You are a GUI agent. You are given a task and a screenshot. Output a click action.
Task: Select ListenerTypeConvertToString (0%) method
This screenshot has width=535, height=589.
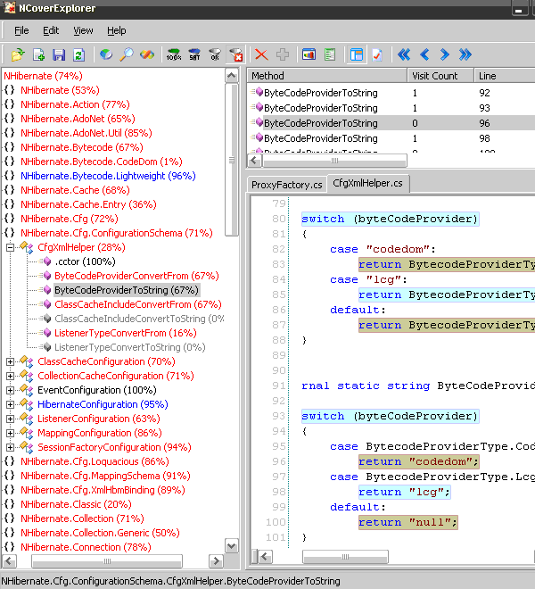tap(130, 347)
